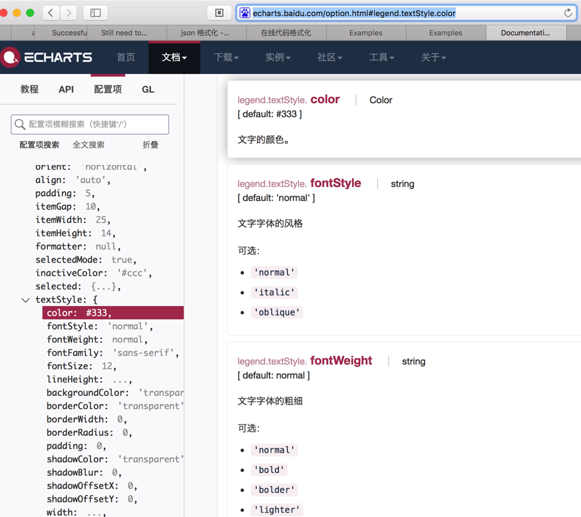Toggle the Safari sidebar button
The width and height of the screenshot is (581, 517).
pos(95,13)
